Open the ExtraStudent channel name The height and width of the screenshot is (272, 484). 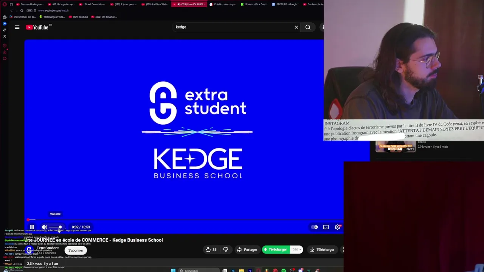tap(48, 248)
